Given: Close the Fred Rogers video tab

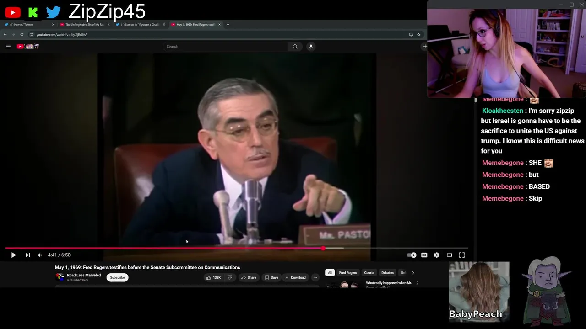Looking at the screenshot, I should click(x=219, y=24).
